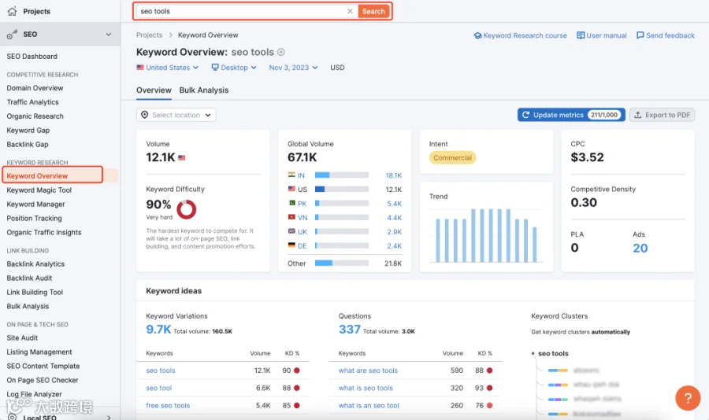Screen dimensions: 709x420
Task: Open the orange help question mark button
Action: pyautogui.click(x=688, y=398)
